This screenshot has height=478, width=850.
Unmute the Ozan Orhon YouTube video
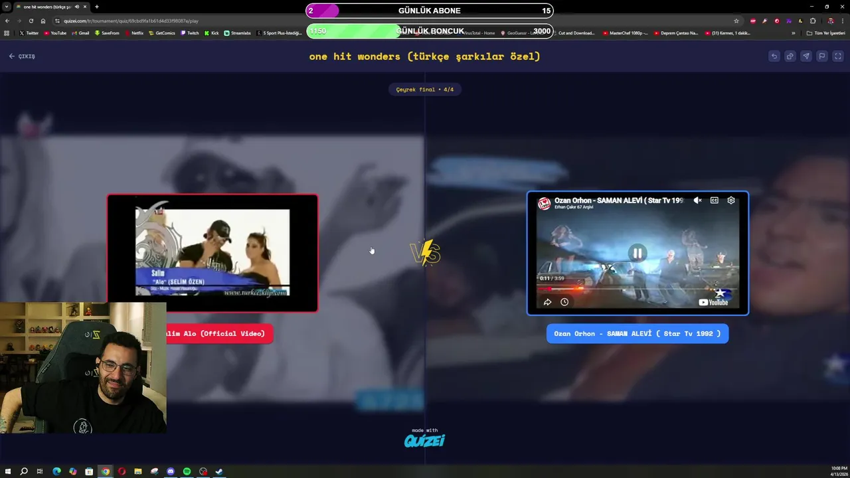697,200
